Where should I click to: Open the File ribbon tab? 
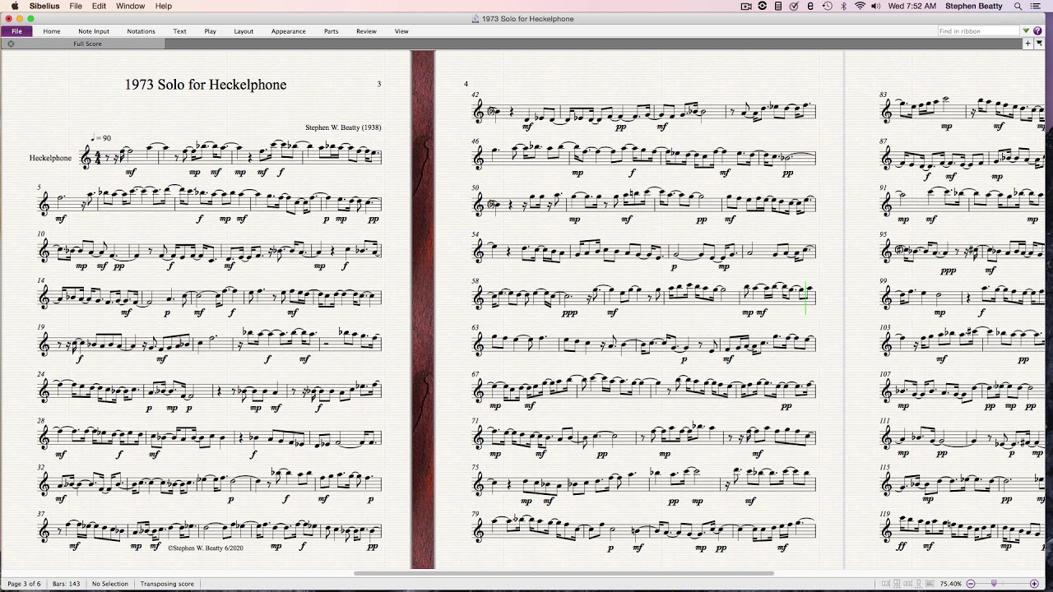(x=16, y=31)
